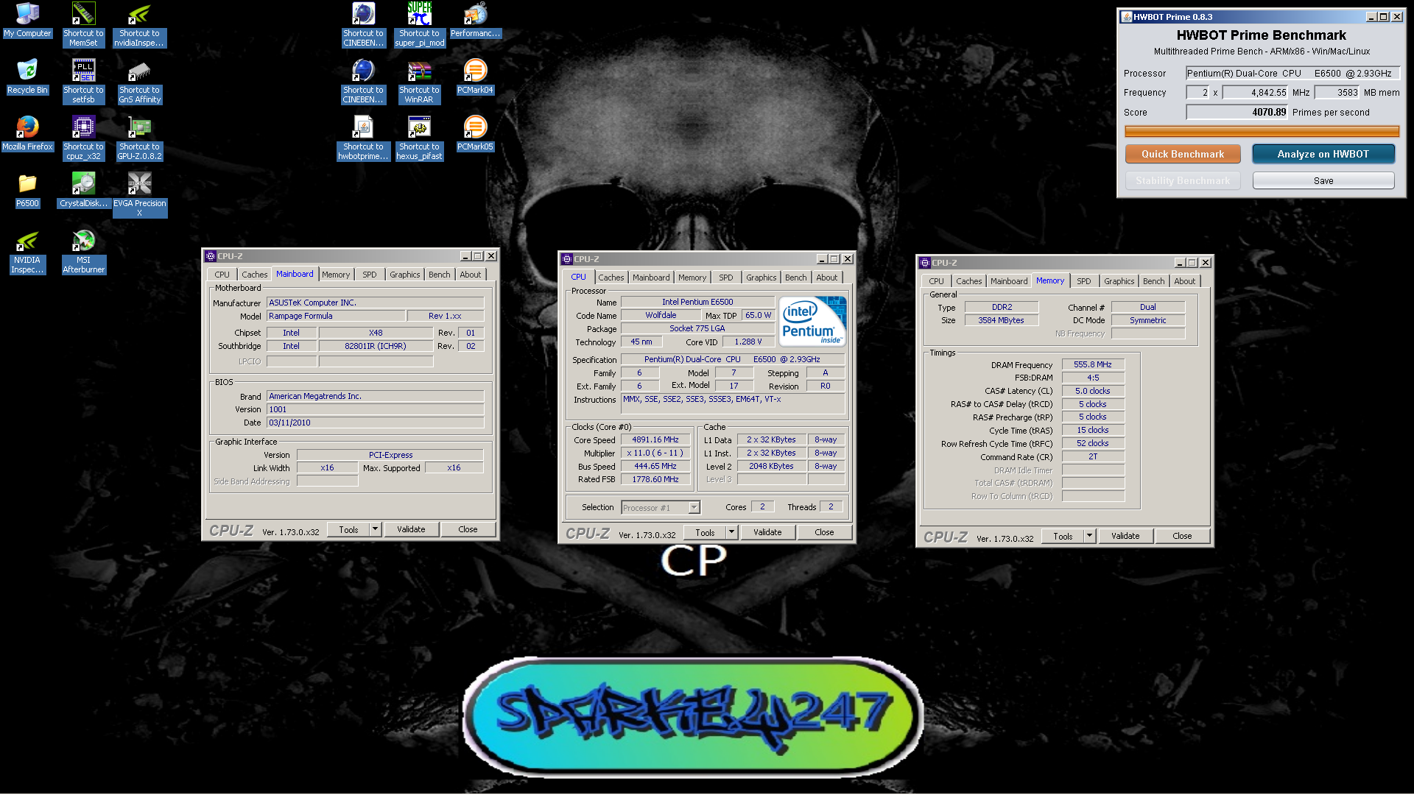
Task: Click Java icon in HWBOT Prime title bar
Action: click(1127, 17)
